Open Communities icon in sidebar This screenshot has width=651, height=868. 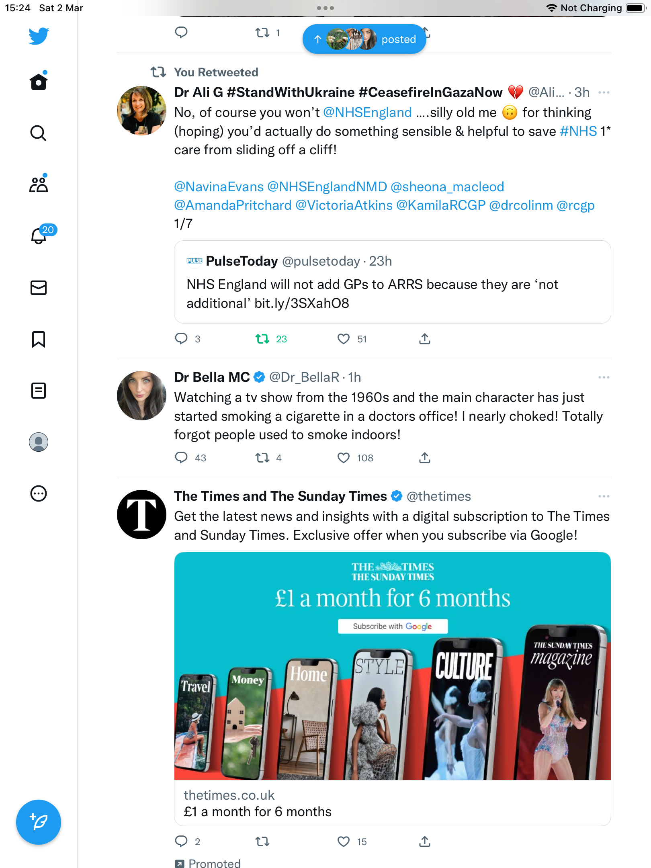coord(39,184)
